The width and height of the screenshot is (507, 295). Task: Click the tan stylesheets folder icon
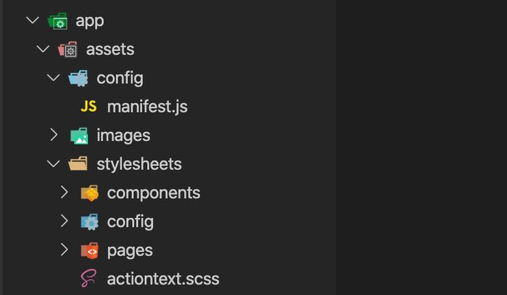(x=78, y=164)
